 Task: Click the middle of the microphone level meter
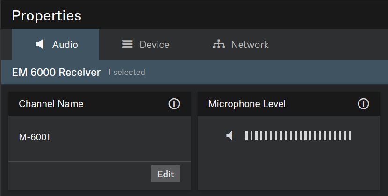click(x=298, y=136)
